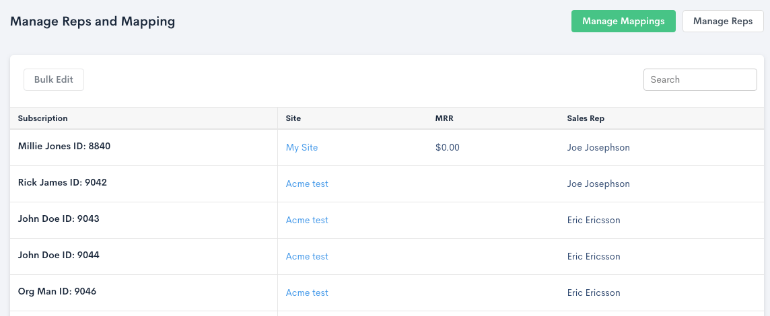The image size is (770, 316).
Task: Open Acme test link in Rick James row
Action: click(307, 184)
